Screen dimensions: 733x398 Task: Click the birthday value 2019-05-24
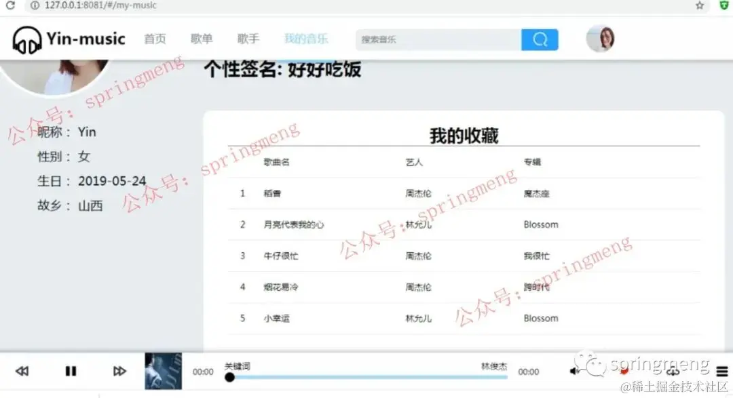112,181
